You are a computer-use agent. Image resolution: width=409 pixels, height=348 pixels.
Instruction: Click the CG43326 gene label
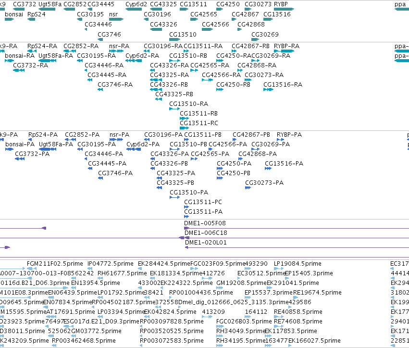pyautogui.click(x=163, y=24)
